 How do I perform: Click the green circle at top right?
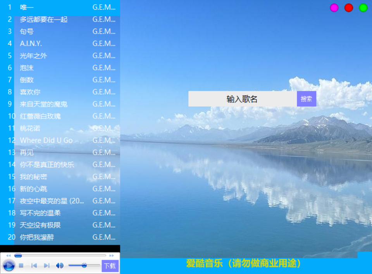[x=363, y=7]
